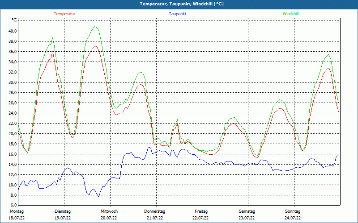Click the red Temperatur legend label
358x223 pixels.
pyautogui.click(x=64, y=14)
